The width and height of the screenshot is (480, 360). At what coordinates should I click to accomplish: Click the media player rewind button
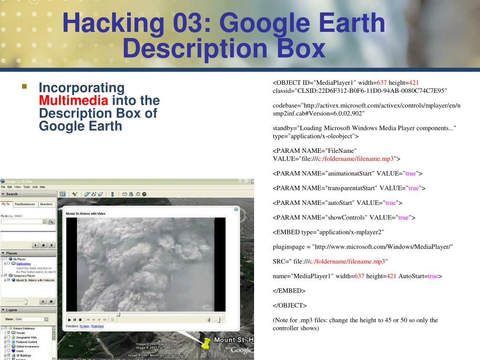click(x=94, y=320)
